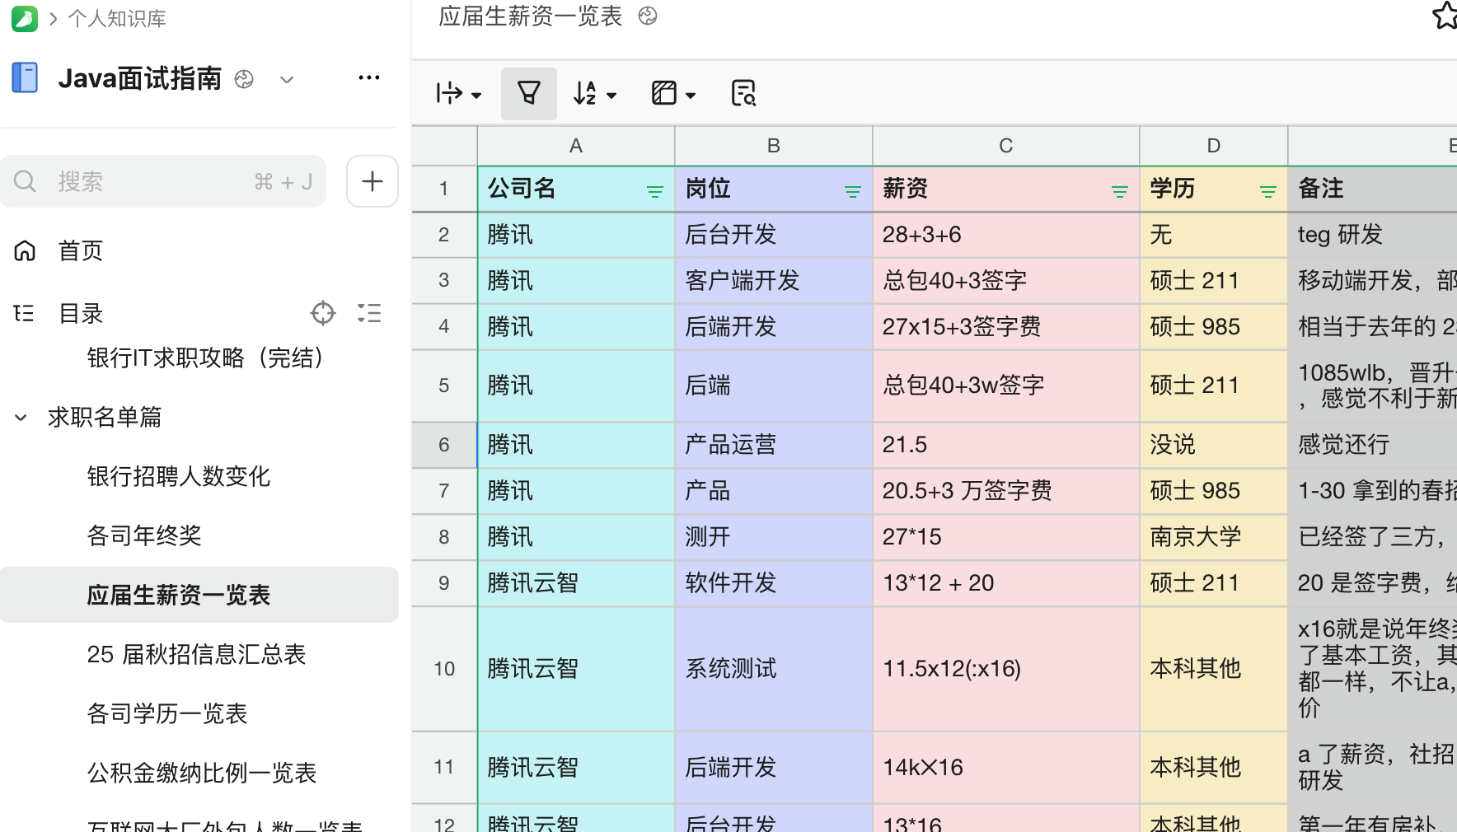Open 各司年终奖 document
The image size is (1457, 832).
coord(144,535)
